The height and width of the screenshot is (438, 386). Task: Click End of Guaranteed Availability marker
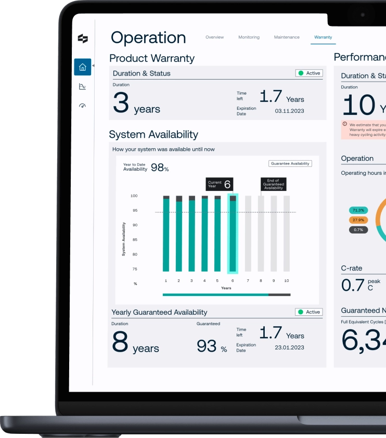click(274, 184)
